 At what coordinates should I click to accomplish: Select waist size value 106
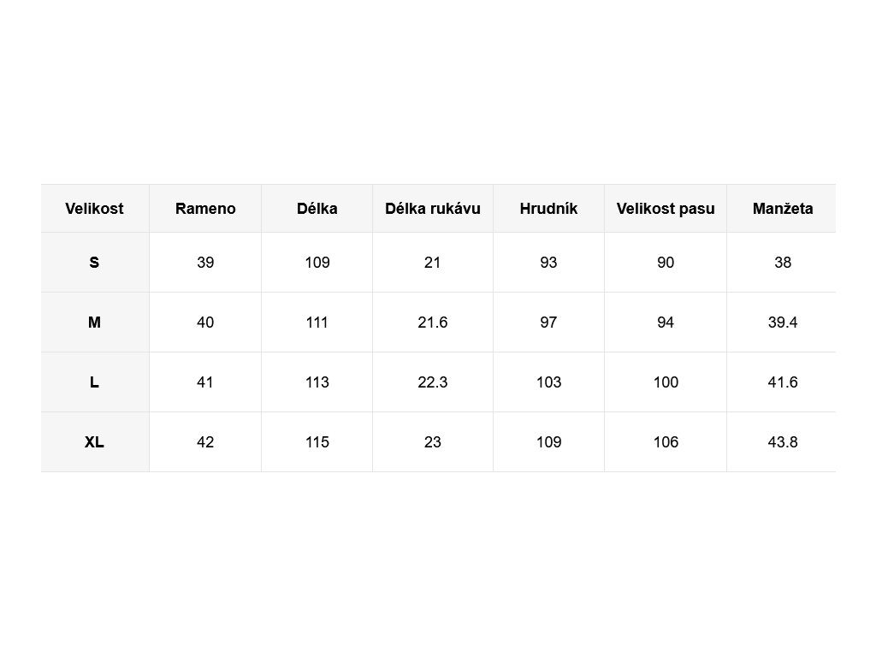pos(666,442)
